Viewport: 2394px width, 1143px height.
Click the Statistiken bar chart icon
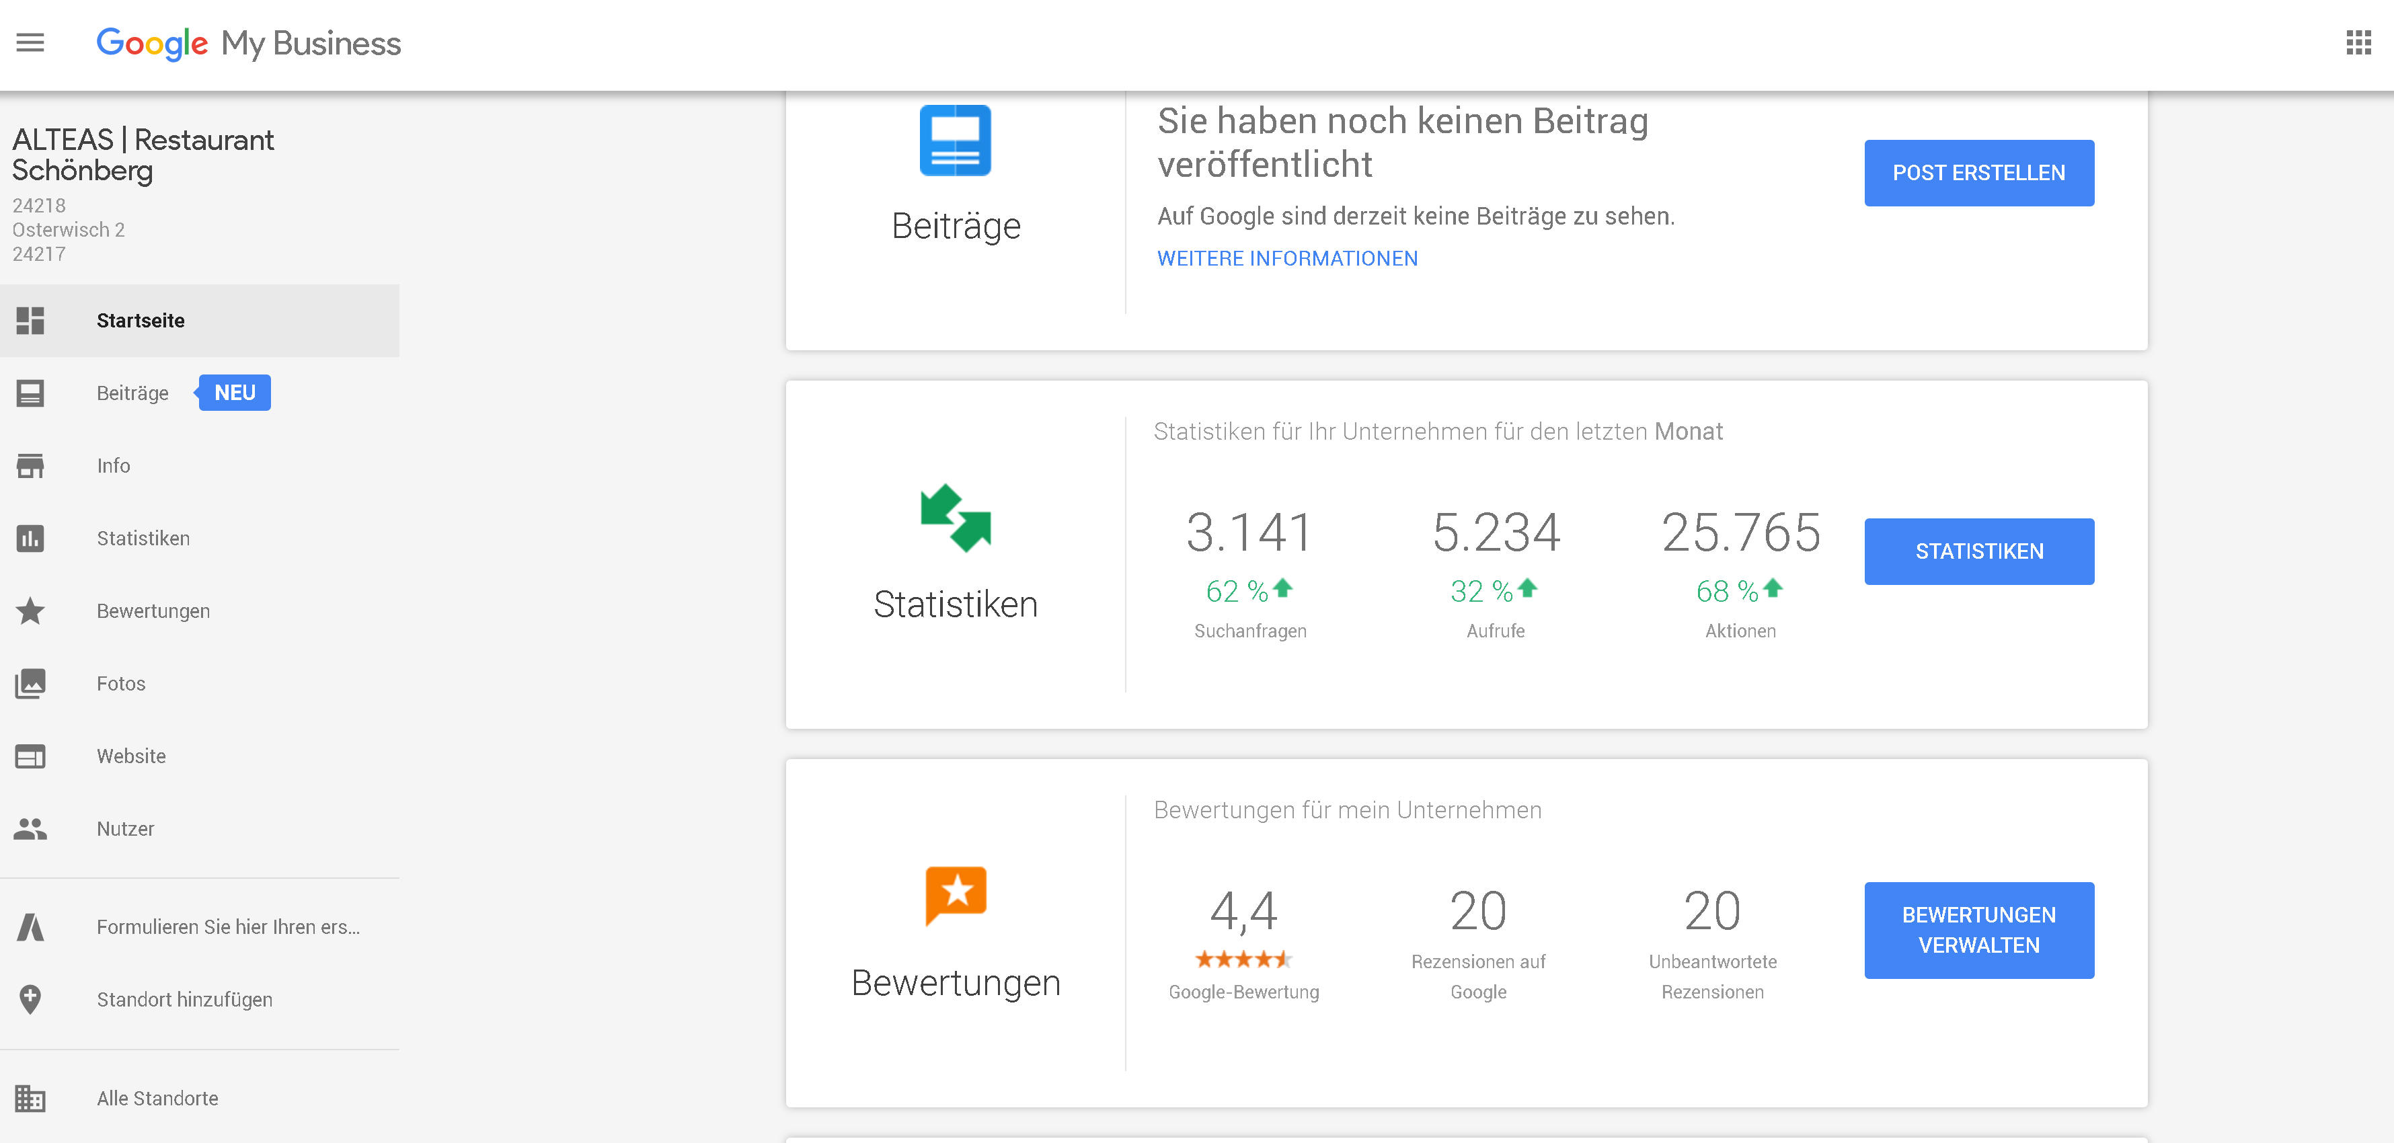(x=30, y=538)
